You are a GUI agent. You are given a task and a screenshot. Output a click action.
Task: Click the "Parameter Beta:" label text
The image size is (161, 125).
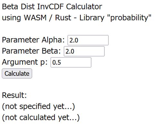pyautogui.click(x=31, y=51)
